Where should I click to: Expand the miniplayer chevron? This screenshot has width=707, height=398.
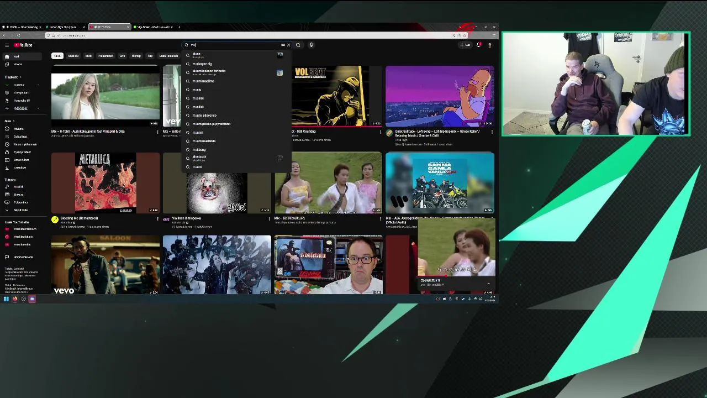488,284
